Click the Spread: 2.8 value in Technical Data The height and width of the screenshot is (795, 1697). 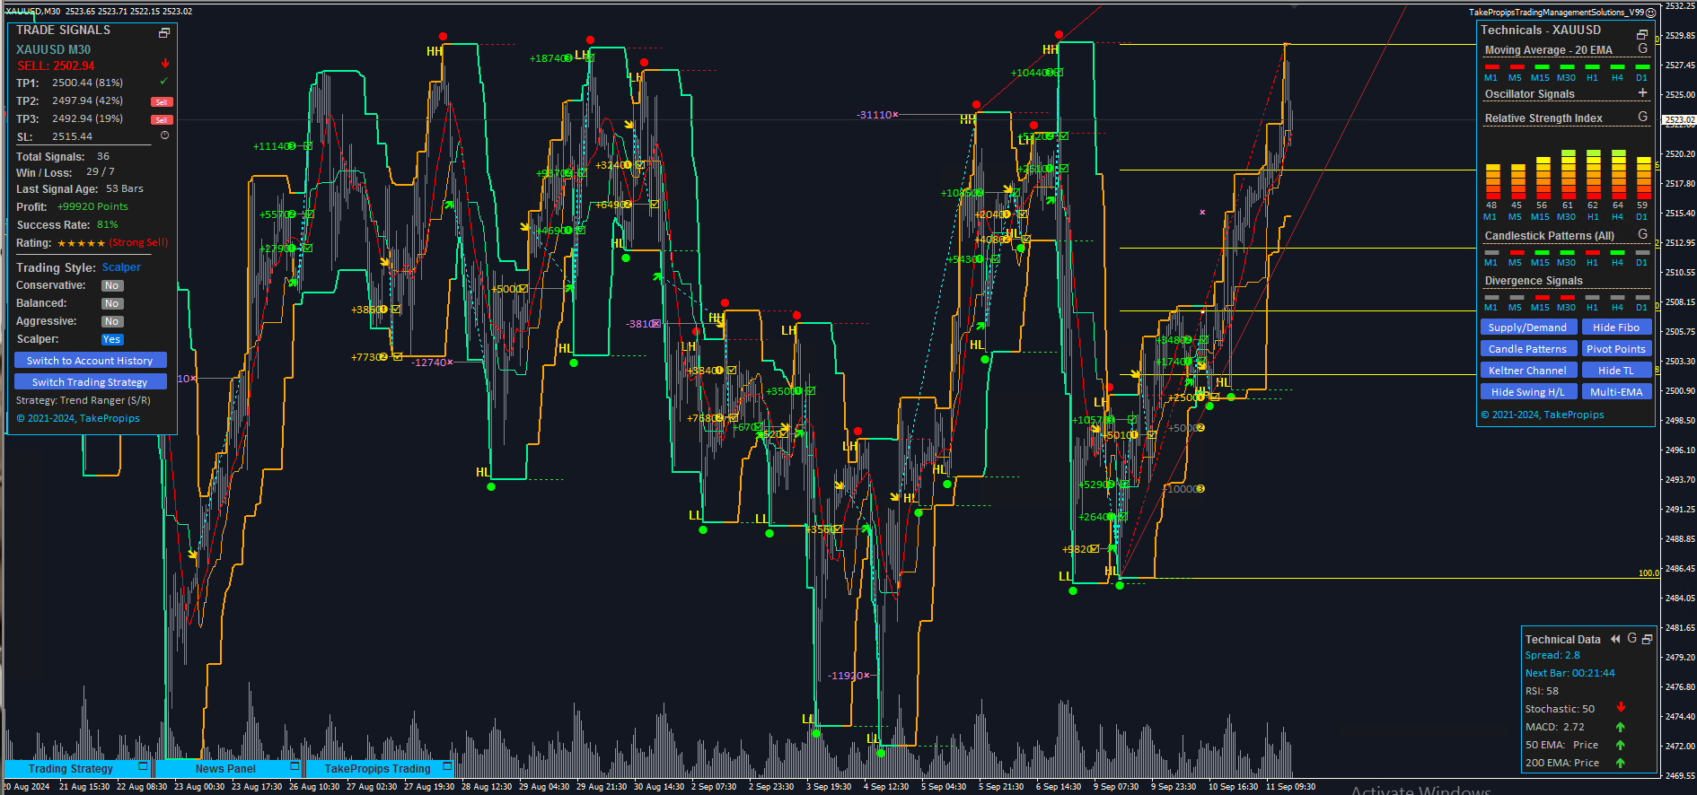click(x=1552, y=655)
